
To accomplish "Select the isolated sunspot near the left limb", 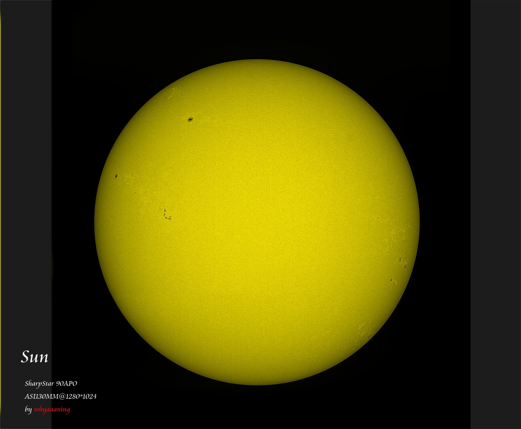I will point(116,176).
